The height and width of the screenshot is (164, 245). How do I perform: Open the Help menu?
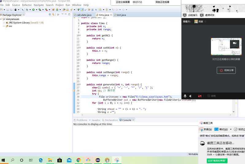86,5
